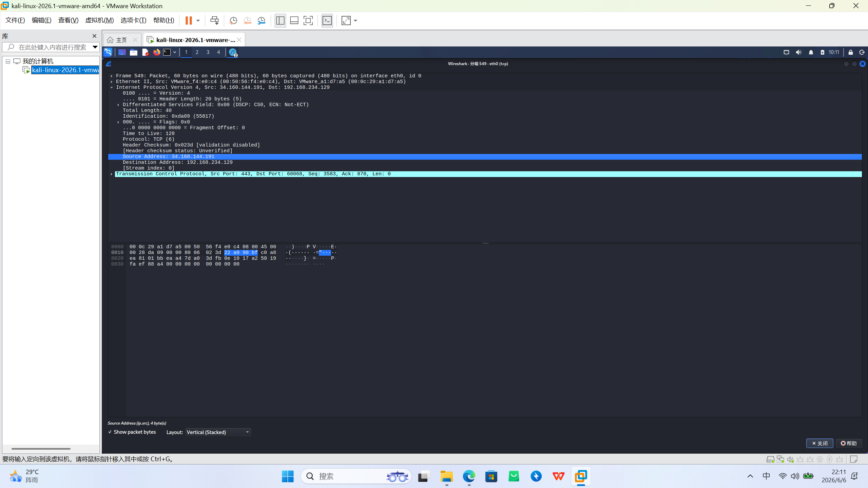Toggle the Show packet bytes checkbox
This screenshot has height=488, width=868.
point(110,432)
